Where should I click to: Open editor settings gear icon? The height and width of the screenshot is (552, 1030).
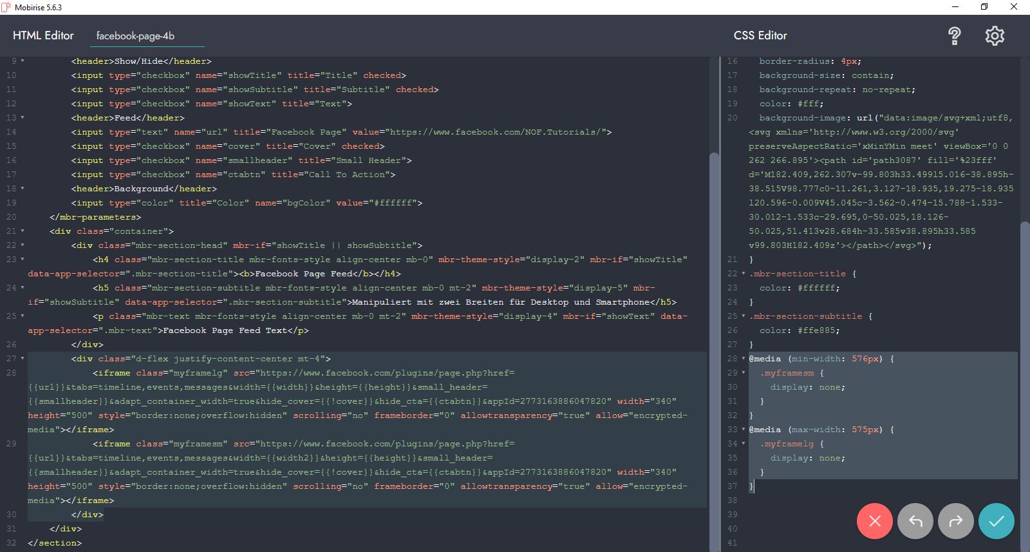click(x=995, y=36)
